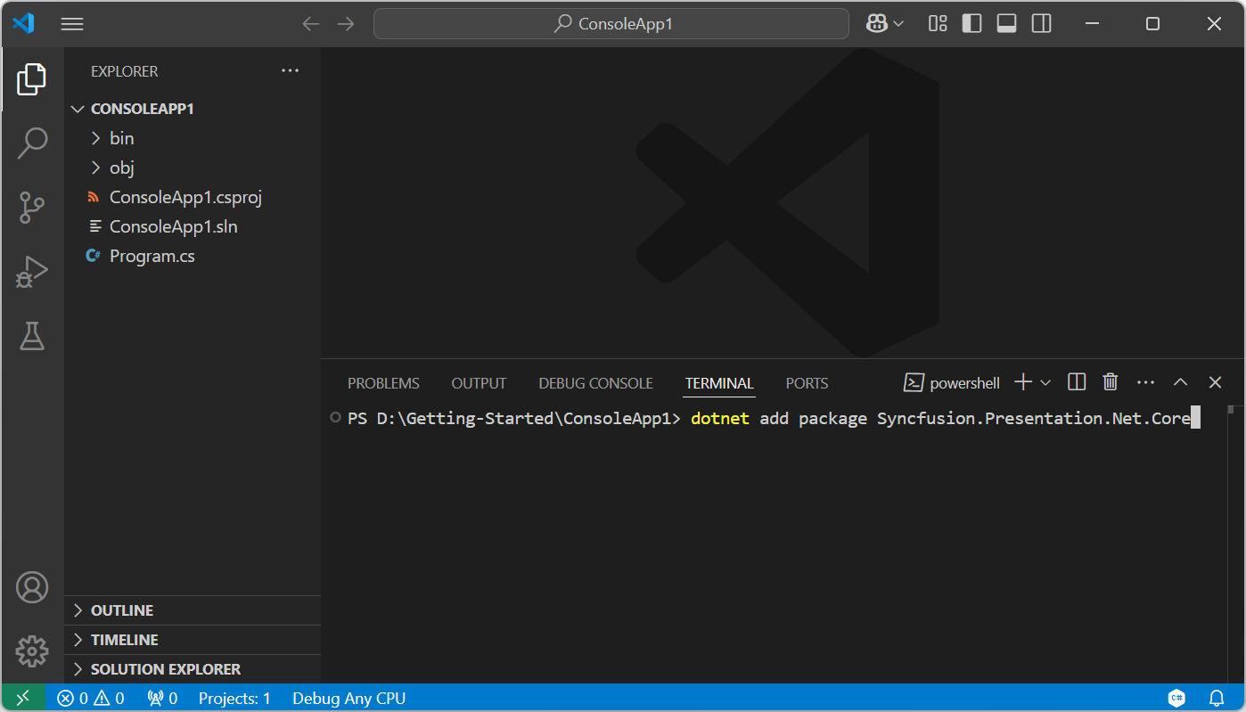Open the Manage gear icon
Image resolution: width=1246 pixels, height=712 pixels.
[32, 651]
